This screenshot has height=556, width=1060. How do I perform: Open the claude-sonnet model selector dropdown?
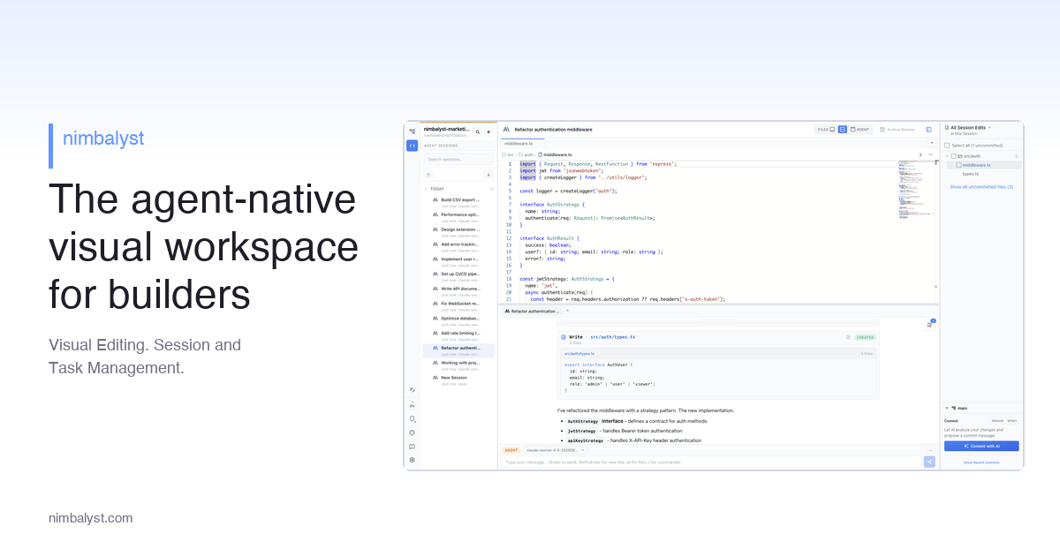(556, 450)
